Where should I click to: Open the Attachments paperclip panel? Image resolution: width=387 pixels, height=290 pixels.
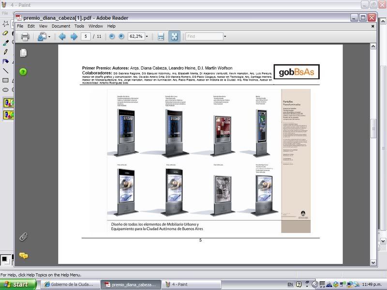23,237
